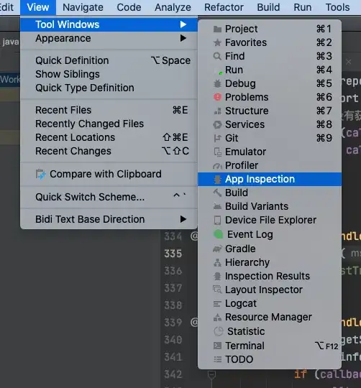Open the Refactor menu in menu bar

click(x=224, y=7)
